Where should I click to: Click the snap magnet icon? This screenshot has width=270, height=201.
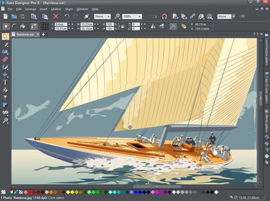[164, 16]
